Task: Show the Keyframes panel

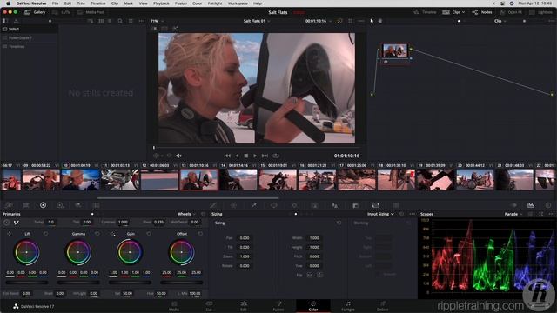Action: [x=513, y=205]
